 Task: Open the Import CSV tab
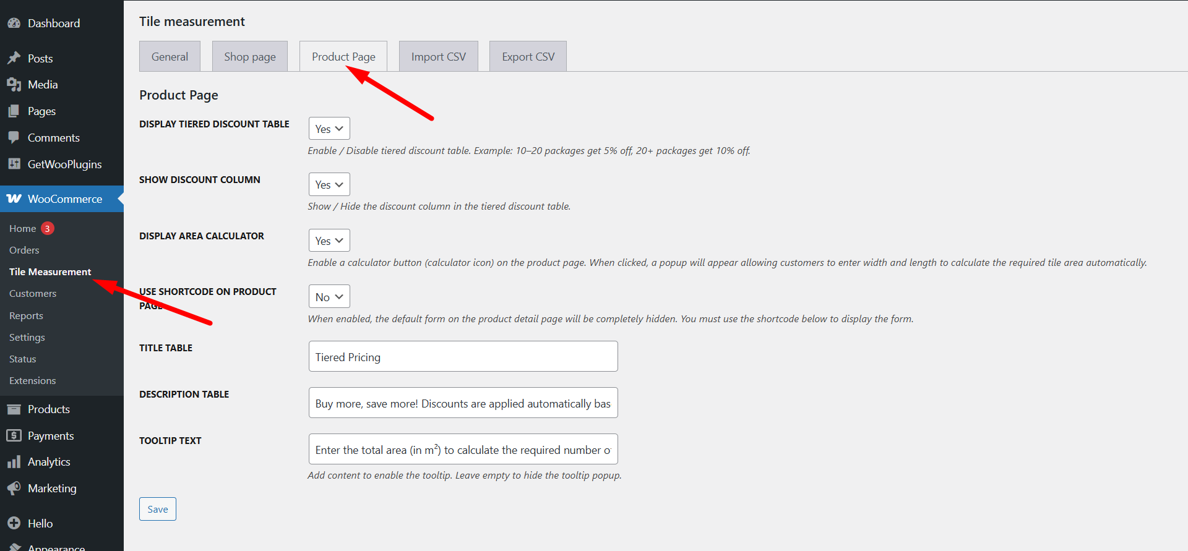(438, 57)
